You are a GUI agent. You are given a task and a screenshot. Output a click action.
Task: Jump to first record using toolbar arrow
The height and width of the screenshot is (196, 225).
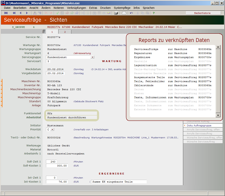click(6, 13)
